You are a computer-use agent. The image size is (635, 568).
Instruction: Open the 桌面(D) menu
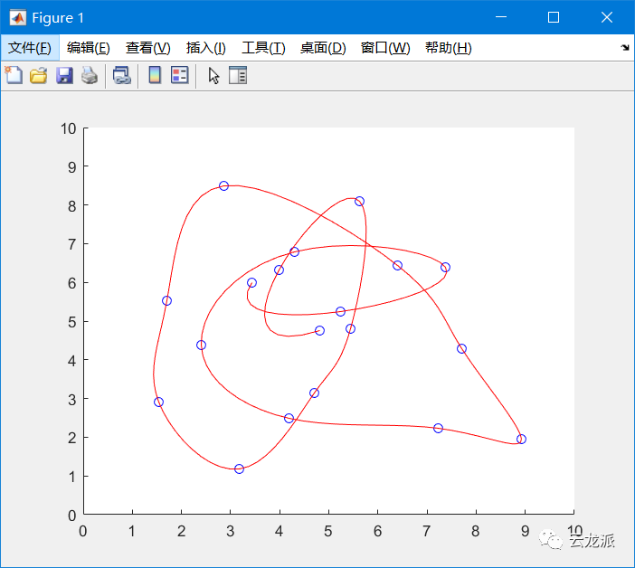tap(323, 48)
